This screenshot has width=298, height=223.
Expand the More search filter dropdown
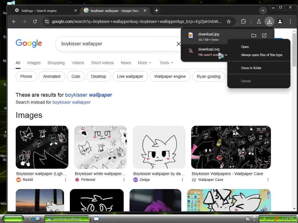point(144,63)
